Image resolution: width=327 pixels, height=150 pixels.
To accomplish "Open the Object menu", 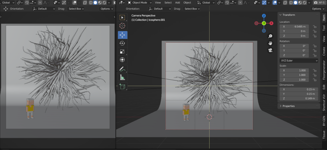I will [x=187, y=3].
